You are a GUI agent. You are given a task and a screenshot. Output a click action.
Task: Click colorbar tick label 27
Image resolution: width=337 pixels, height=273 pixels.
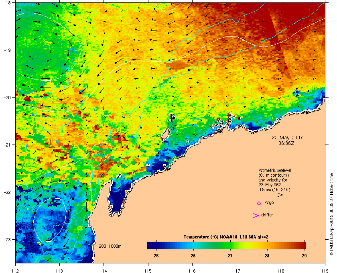(x=230, y=256)
